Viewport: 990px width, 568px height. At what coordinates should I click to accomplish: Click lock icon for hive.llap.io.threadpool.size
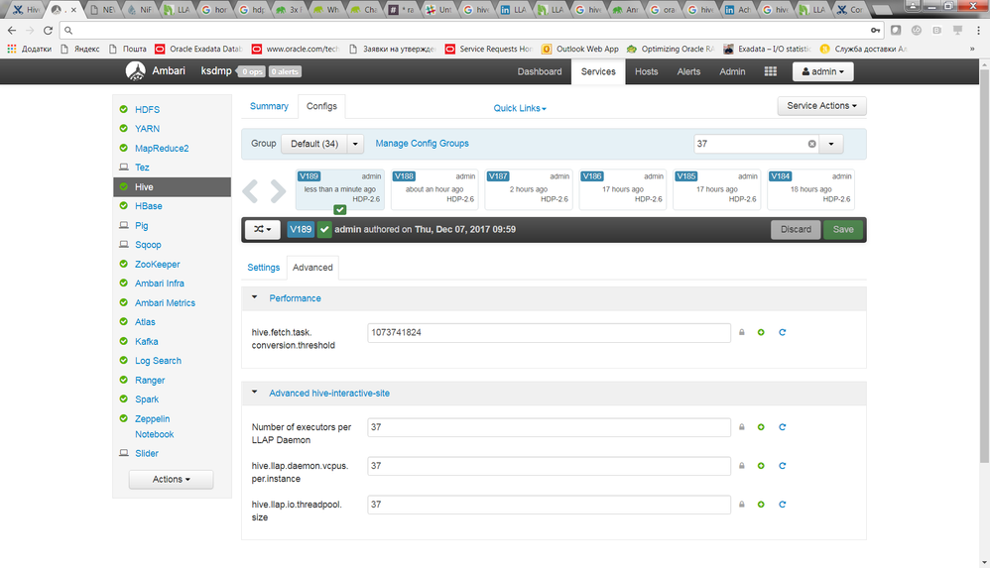(742, 505)
